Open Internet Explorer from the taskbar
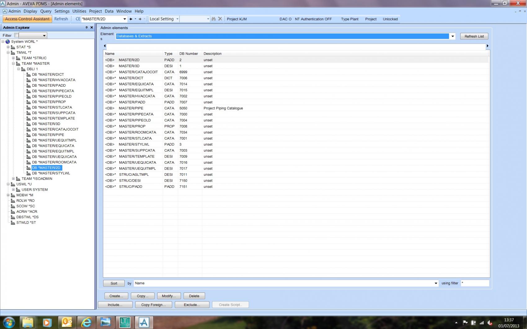 [86, 323]
